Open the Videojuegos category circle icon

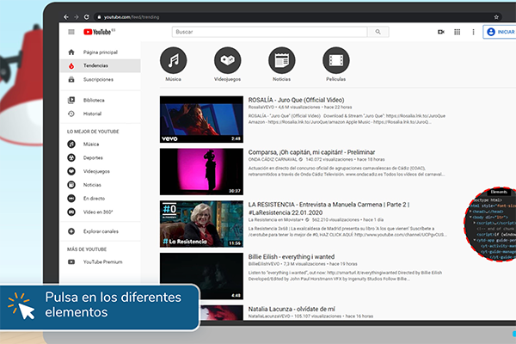point(227,60)
